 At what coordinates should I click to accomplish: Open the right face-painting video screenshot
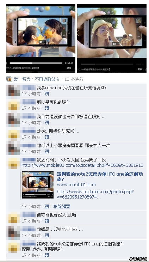pyautogui.click(x=112, y=38)
